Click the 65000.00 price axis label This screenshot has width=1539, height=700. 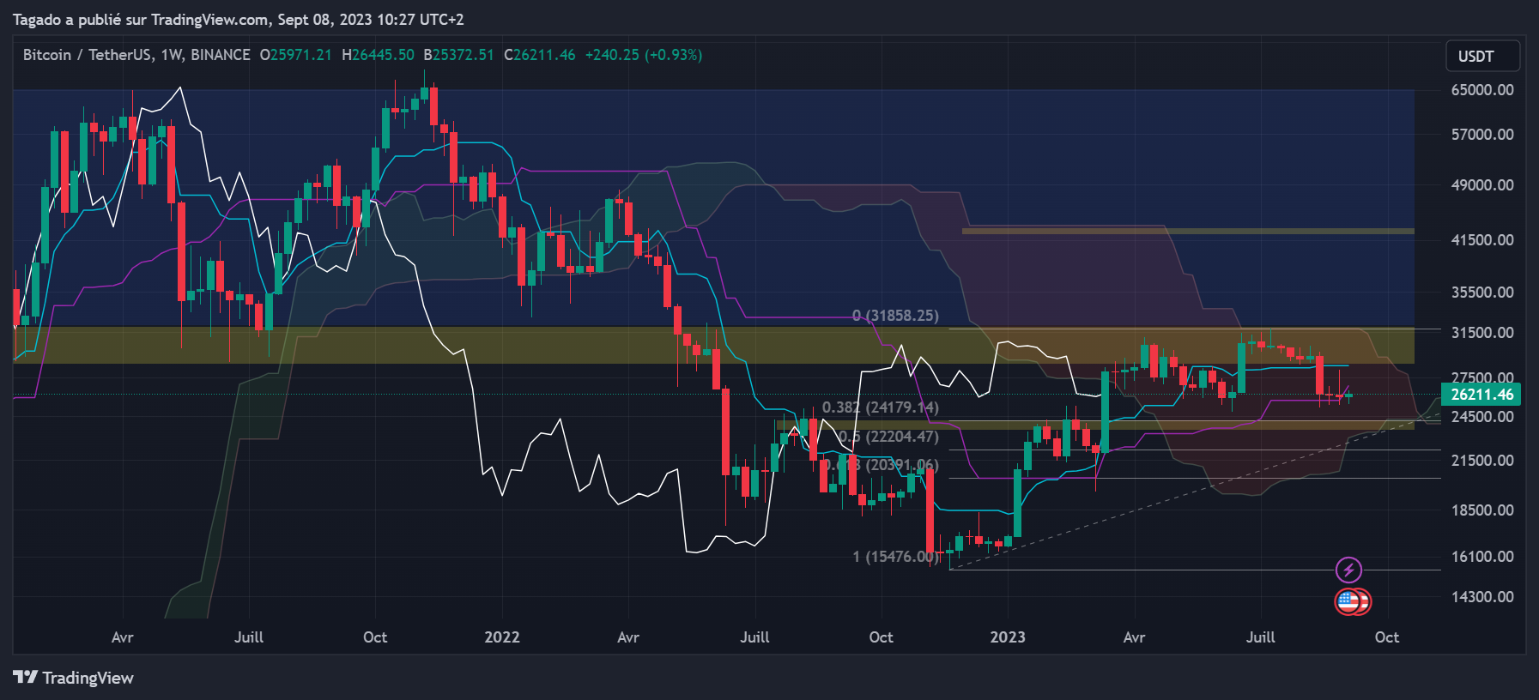coord(1482,90)
